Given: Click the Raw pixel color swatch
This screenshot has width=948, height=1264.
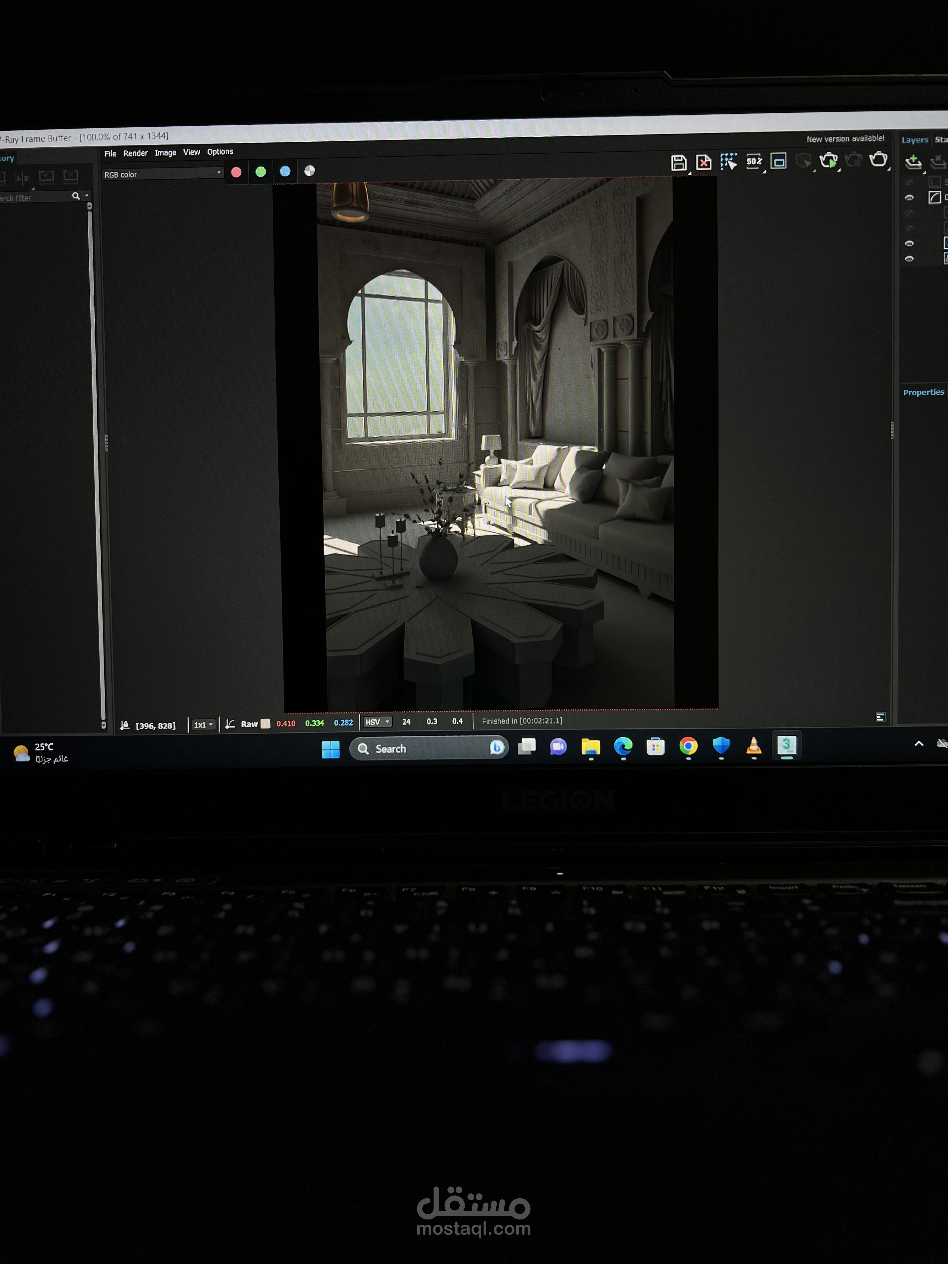Looking at the screenshot, I should (266, 724).
